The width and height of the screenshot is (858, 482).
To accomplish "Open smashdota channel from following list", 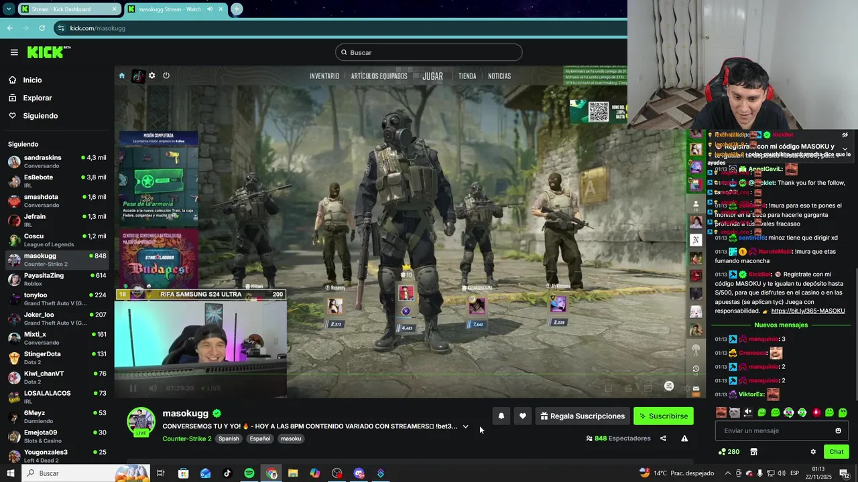I will tap(57, 201).
